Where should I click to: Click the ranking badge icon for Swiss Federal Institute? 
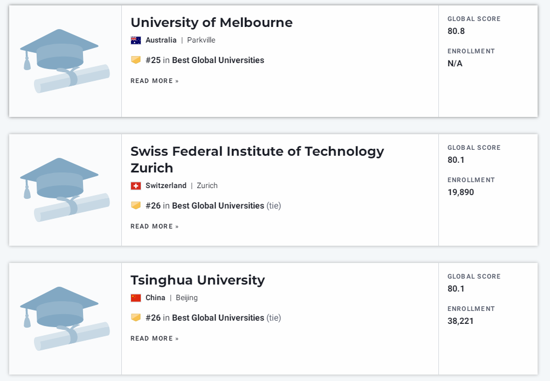(x=136, y=206)
